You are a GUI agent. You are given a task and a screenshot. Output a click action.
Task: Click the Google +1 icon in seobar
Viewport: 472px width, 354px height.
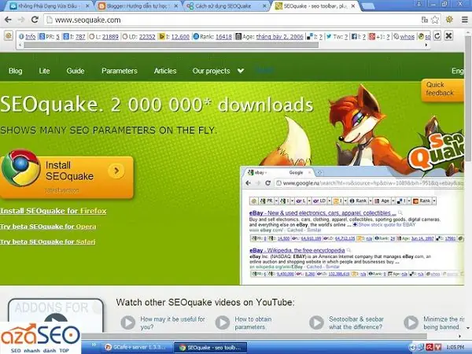tap(372, 37)
